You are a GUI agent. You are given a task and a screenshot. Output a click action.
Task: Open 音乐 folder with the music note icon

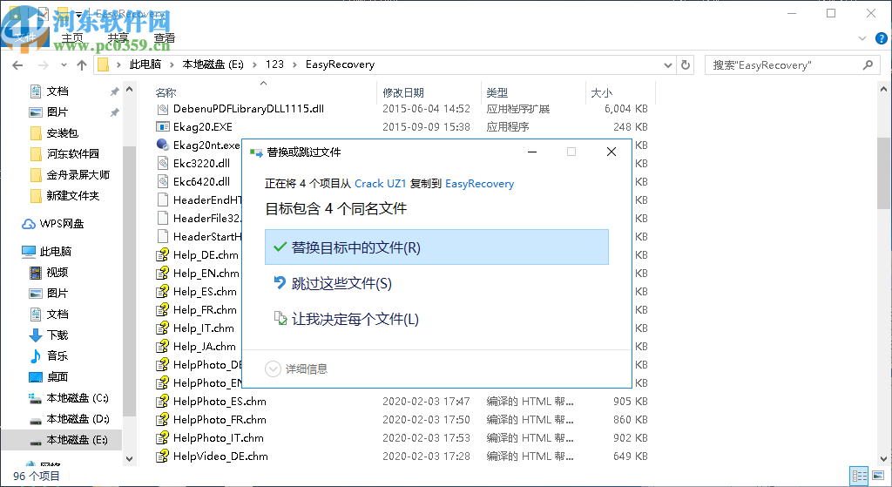tap(35, 356)
